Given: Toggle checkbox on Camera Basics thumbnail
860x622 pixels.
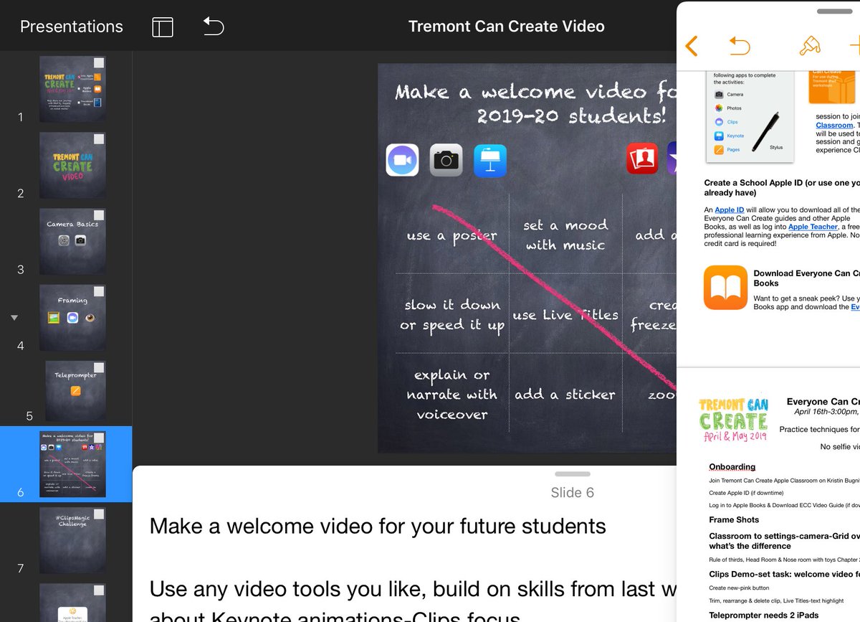Looking at the screenshot, I should (x=99, y=215).
